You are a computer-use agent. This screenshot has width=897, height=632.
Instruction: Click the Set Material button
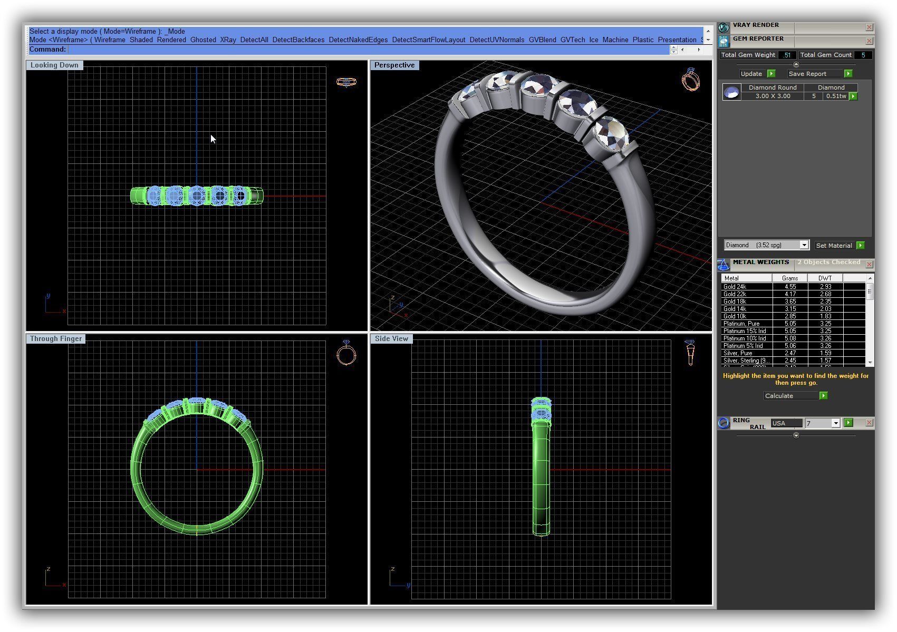[840, 246]
